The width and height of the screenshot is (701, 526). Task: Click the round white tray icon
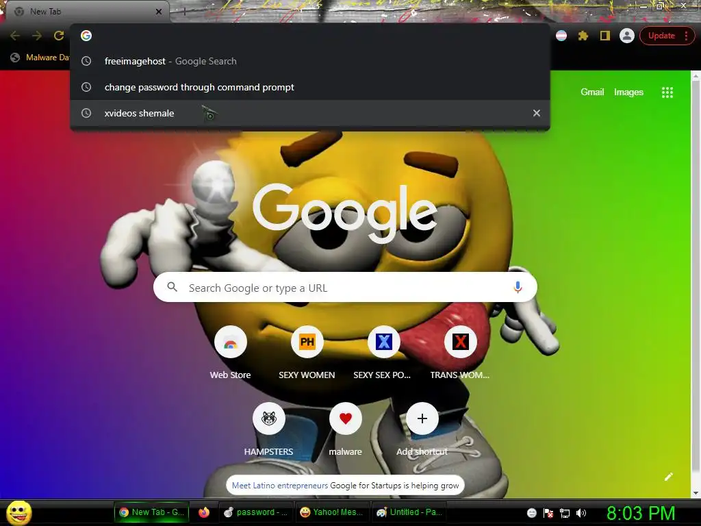pos(531,513)
